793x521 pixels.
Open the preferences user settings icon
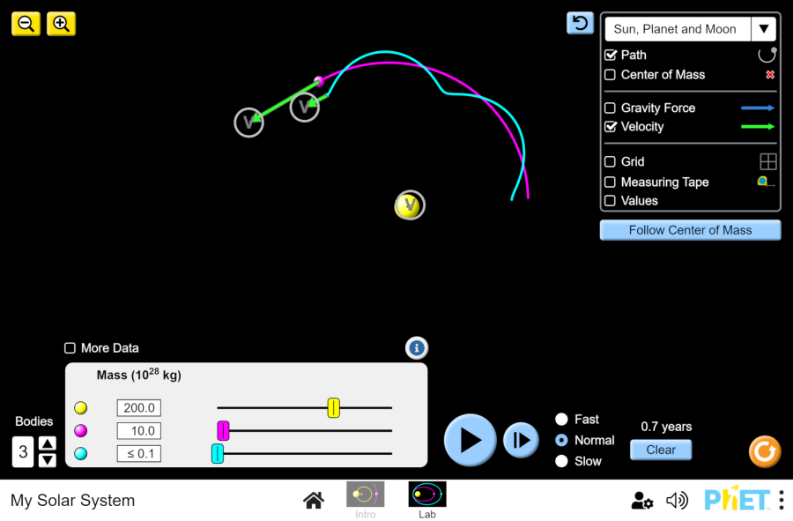click(642, 500)
